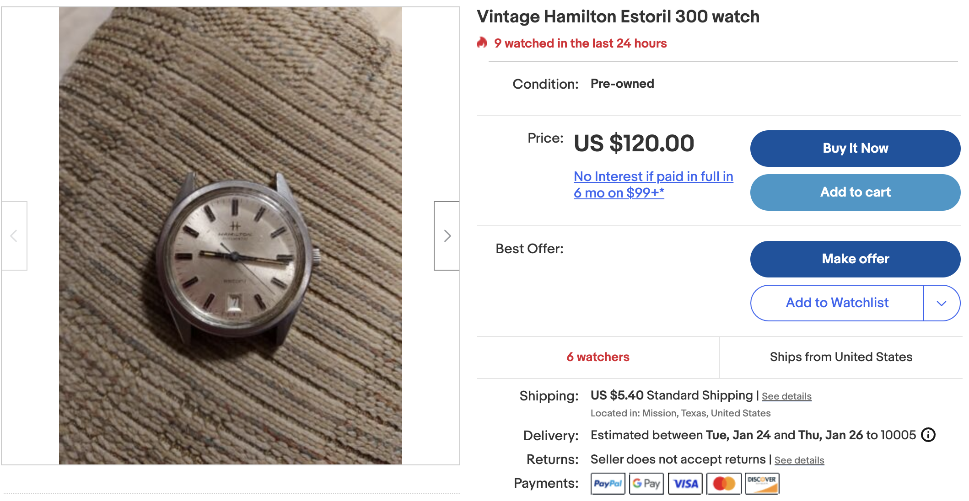
Task: Open the No Interest financing link
Action: [x=653, y=185]
